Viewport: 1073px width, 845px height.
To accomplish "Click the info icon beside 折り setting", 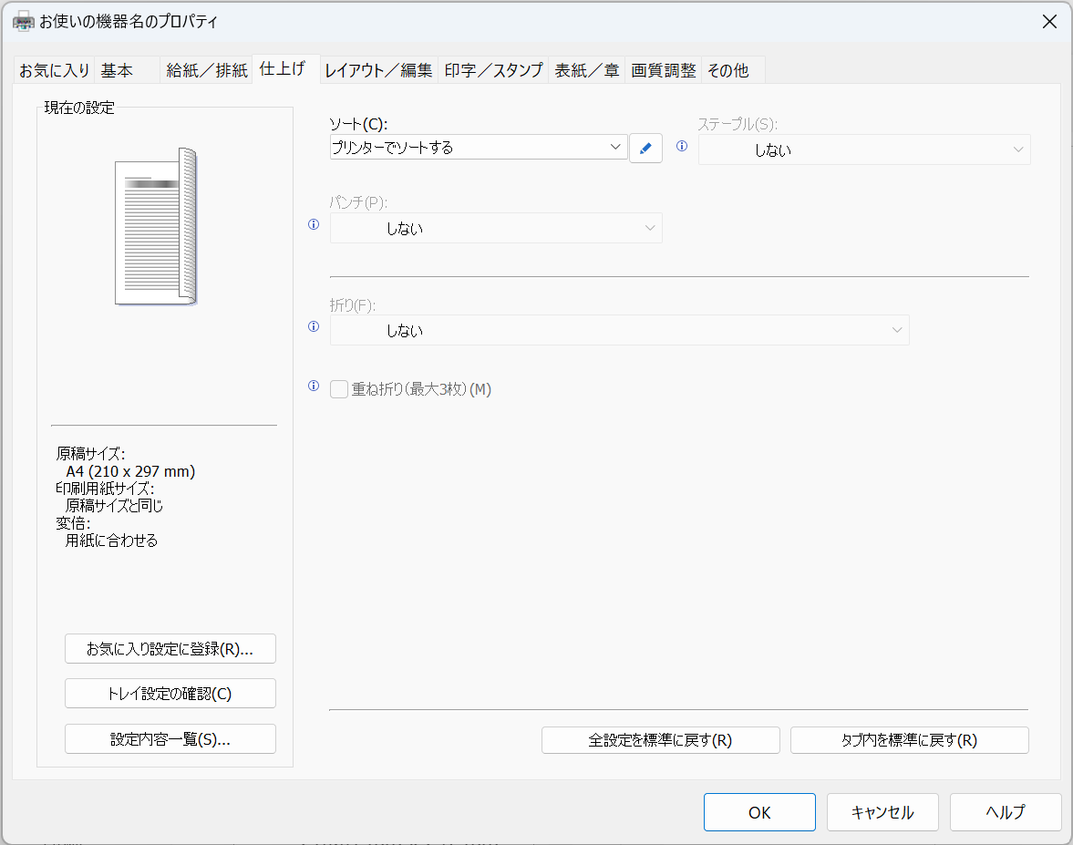I will [x=313, y=326].
